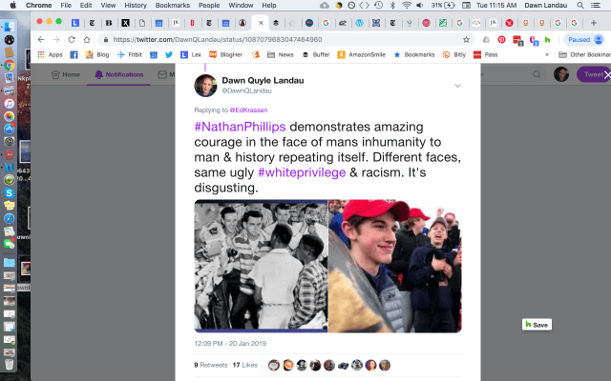Open the Bookmarks star folder
611x381 pixels.
point(413,55)
